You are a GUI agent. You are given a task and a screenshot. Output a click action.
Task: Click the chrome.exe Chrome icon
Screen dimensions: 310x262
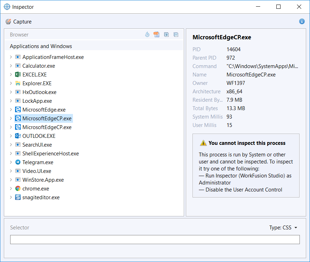pyautogui.click(x=18, y=188)
